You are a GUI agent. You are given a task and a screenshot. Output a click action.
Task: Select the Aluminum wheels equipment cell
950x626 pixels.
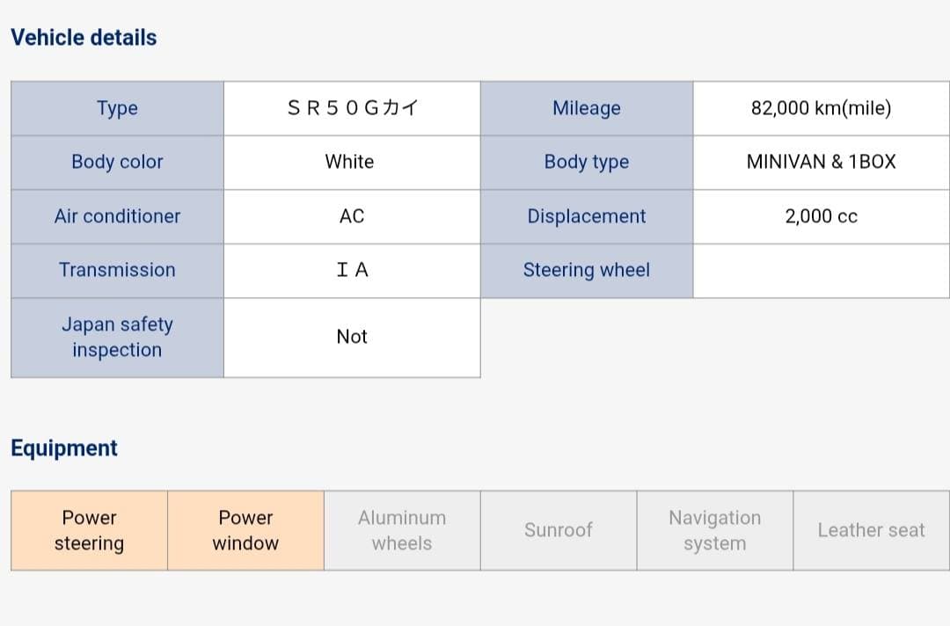pos(402,530)
